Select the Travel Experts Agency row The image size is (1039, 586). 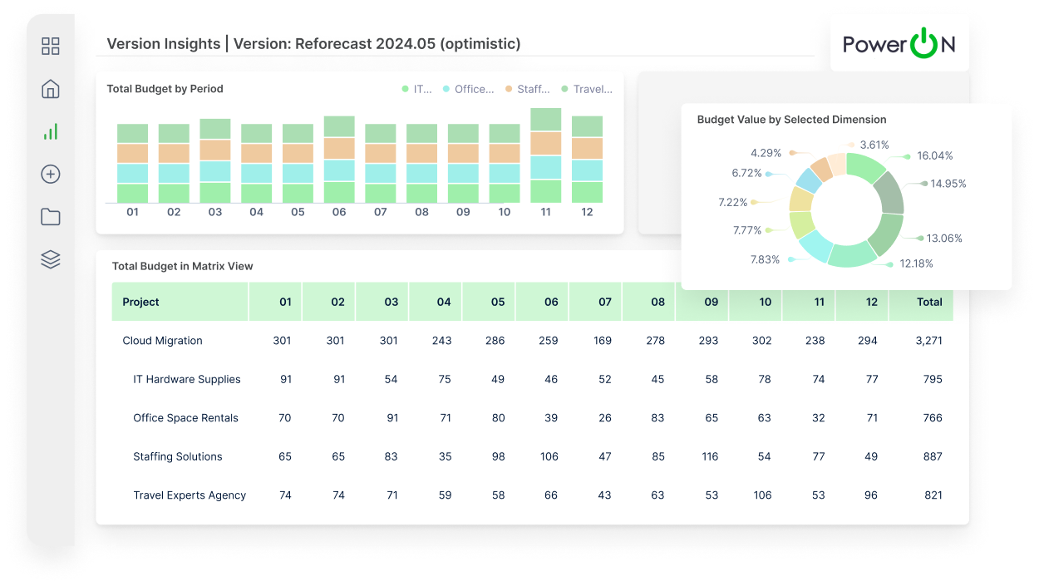point(190,495)
